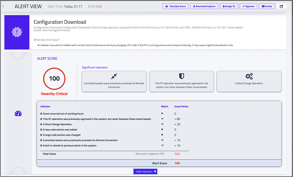Click the X mark for new code section row
Viewport: 293px width, 177px height.
coord(162,129)
